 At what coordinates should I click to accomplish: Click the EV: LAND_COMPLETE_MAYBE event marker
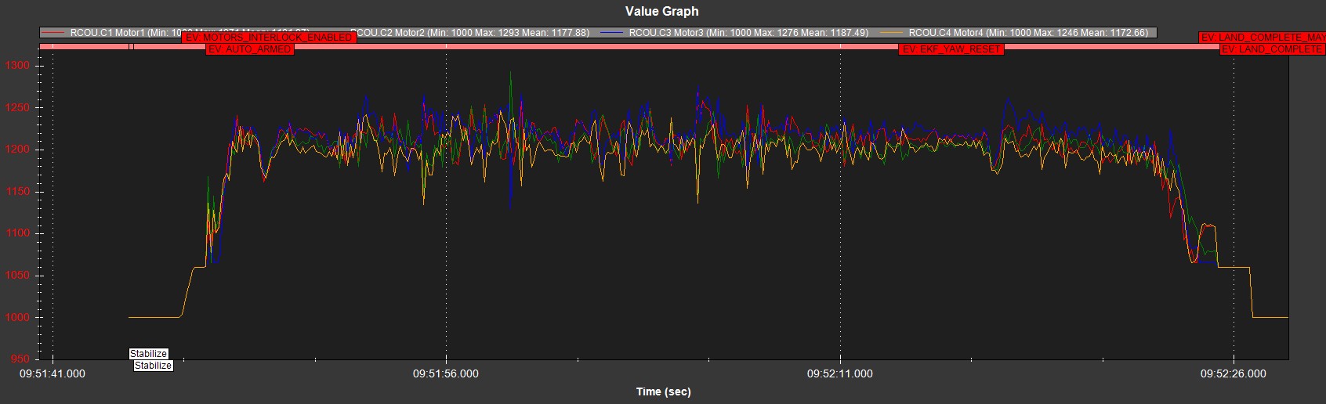(x=1262, y=38)
